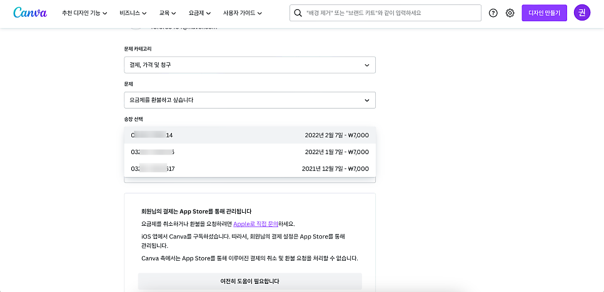Open the Canva home logo
The width and height of the screenshot is (604, 292).
[x=30, y=12]
